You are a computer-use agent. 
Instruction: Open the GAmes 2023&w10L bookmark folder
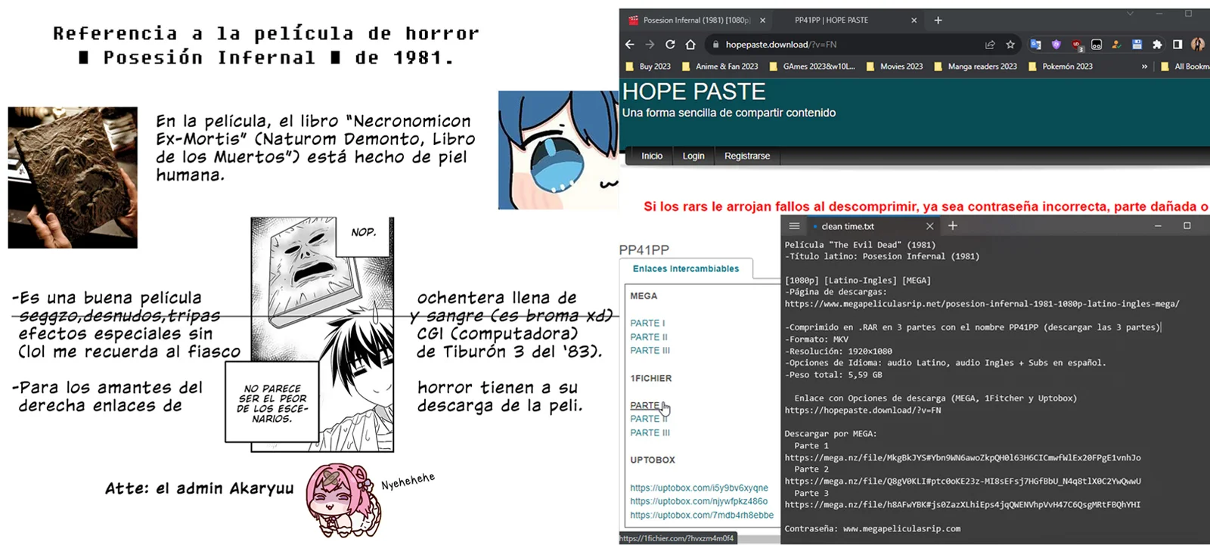(812, 67)
